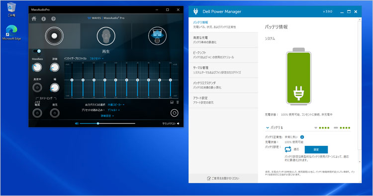Open 高度な充電 section
The image size is (373, 196).
[223, 40]
